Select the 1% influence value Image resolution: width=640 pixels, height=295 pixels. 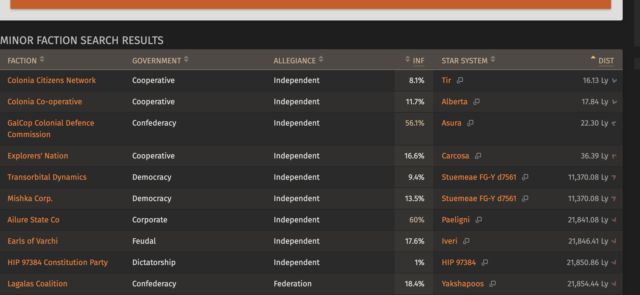419,262
